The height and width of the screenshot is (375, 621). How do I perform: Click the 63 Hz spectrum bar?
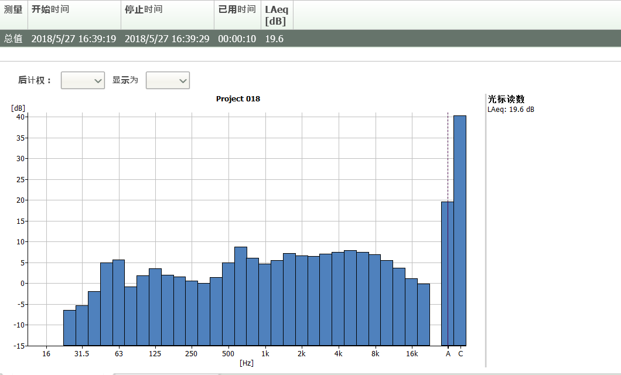pyautogui.click(x=118, y=302)
